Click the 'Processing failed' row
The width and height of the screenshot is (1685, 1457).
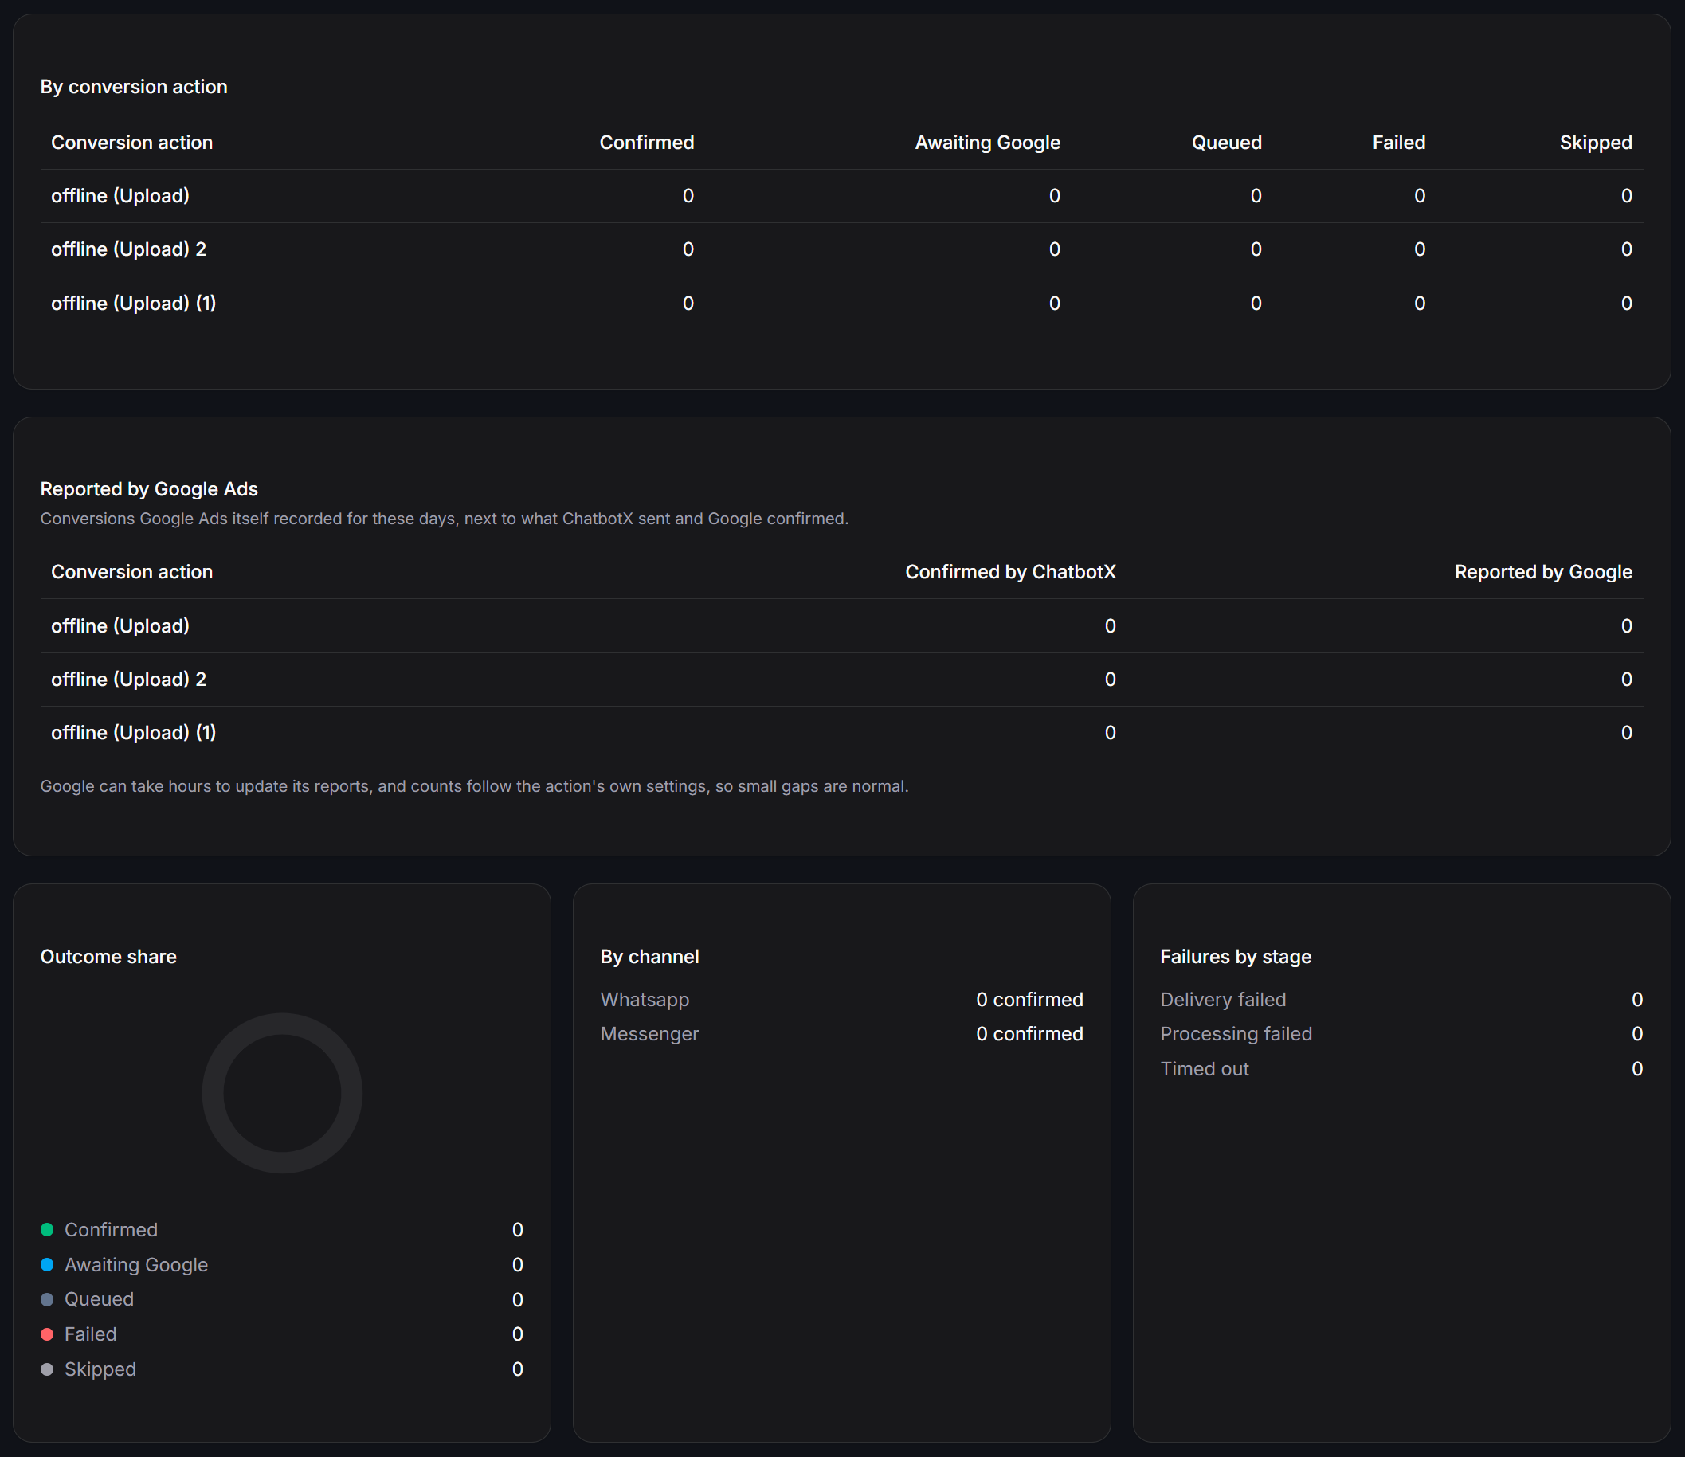(x=1401, y=1033)
